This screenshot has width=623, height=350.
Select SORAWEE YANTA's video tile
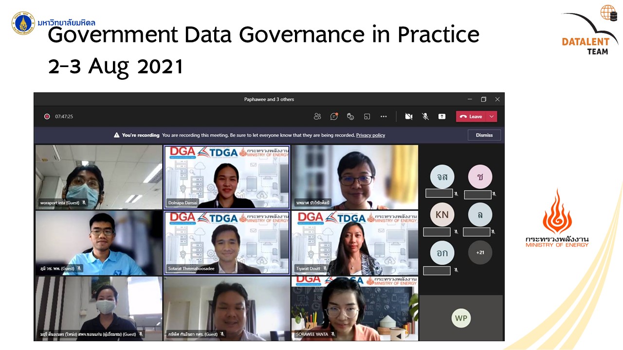[354, 308]
